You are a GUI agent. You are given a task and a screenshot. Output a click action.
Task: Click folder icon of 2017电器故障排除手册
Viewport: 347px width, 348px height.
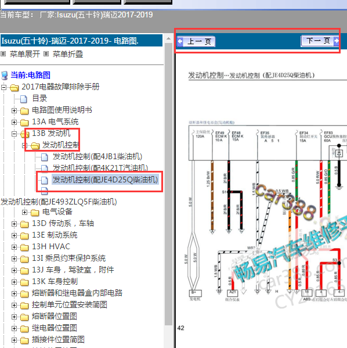(14, 88)
